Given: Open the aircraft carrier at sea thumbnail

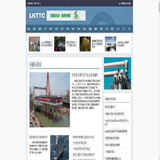Looking at the screenshot, I should pos(60,148).
